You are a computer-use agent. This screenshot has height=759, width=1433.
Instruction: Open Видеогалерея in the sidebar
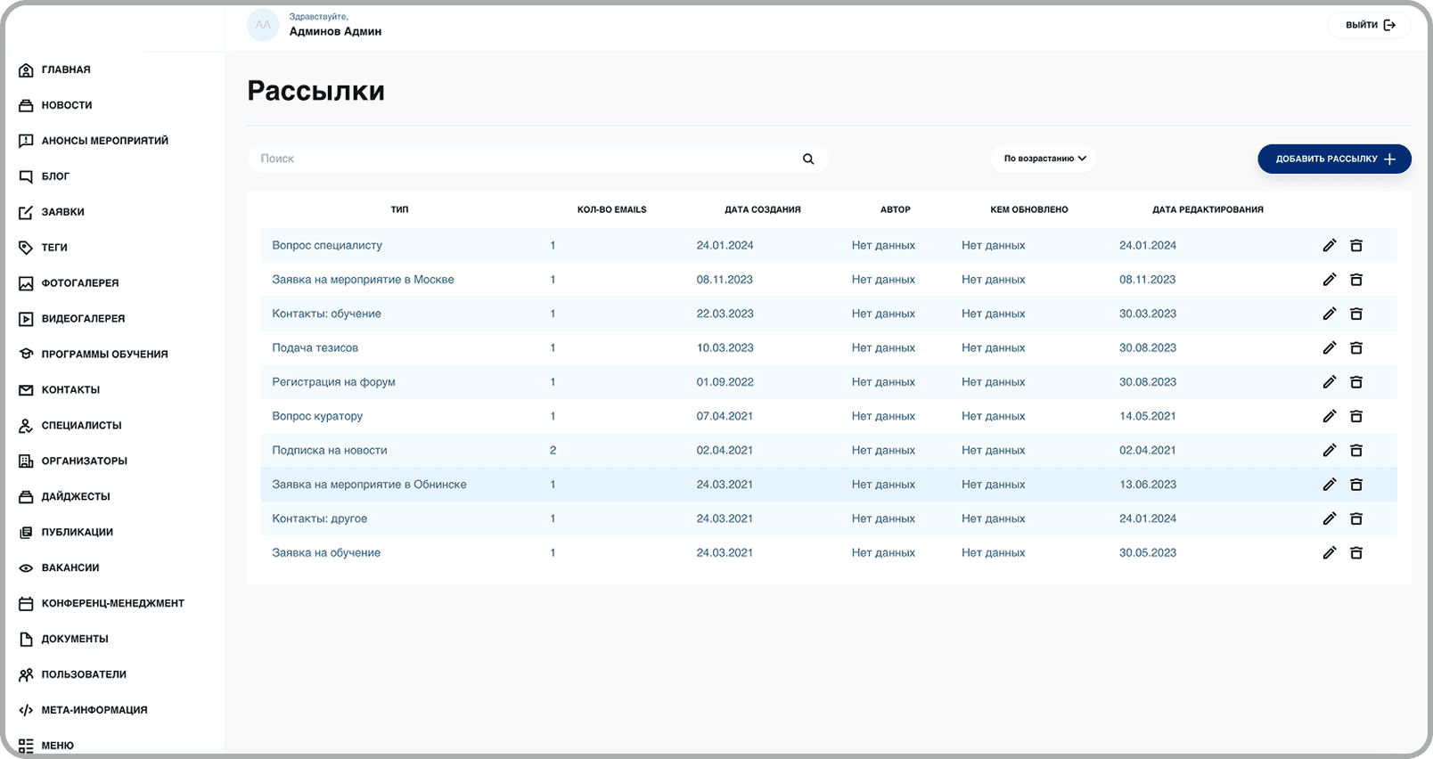[x=83, y=319]
